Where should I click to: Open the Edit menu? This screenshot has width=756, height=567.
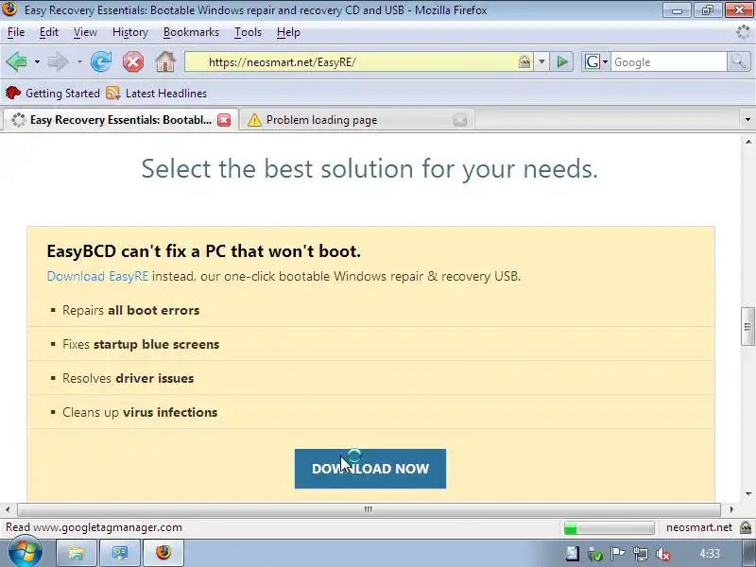coord(49,32)
